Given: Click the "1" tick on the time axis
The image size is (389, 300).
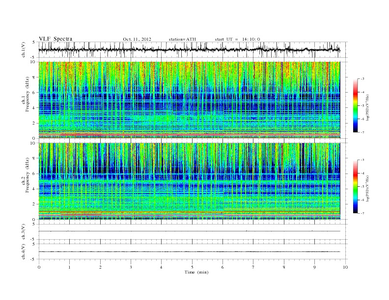Looking at the screenshot, I should pos(70,267).
